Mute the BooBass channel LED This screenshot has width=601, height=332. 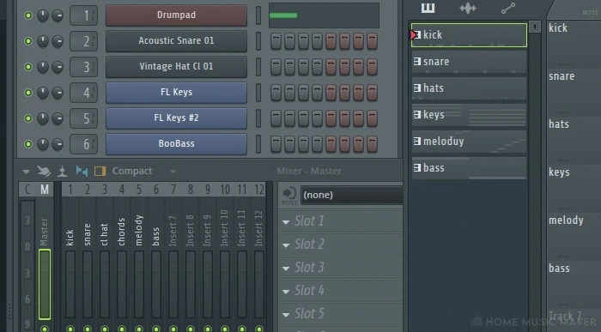tap(28, 144)
